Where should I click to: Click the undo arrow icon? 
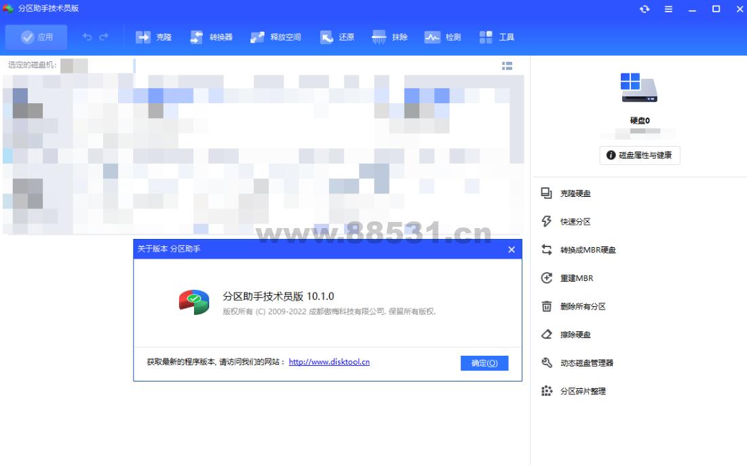click(87, 37)
